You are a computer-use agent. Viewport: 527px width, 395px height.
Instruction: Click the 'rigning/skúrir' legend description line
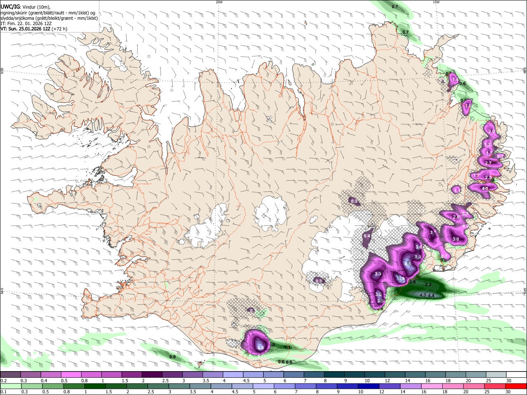pos(48,13)
